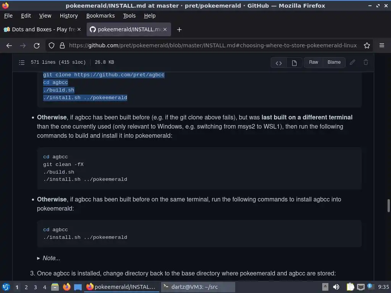Open the Edit menu
Viewport: 391px width, 293px height.
(x=26, y=16)
